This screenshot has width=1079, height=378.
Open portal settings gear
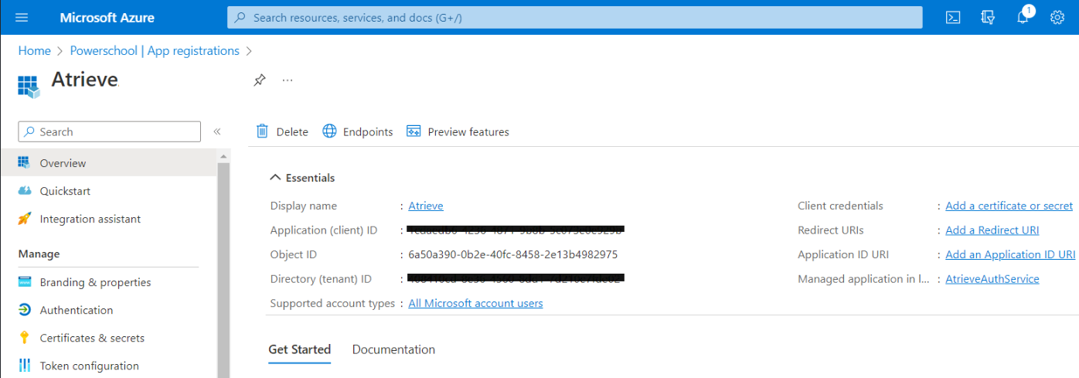pyautogui.click(x=1057, y=17)
